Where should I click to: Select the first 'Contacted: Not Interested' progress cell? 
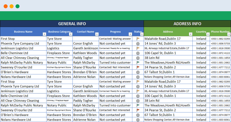115,67
